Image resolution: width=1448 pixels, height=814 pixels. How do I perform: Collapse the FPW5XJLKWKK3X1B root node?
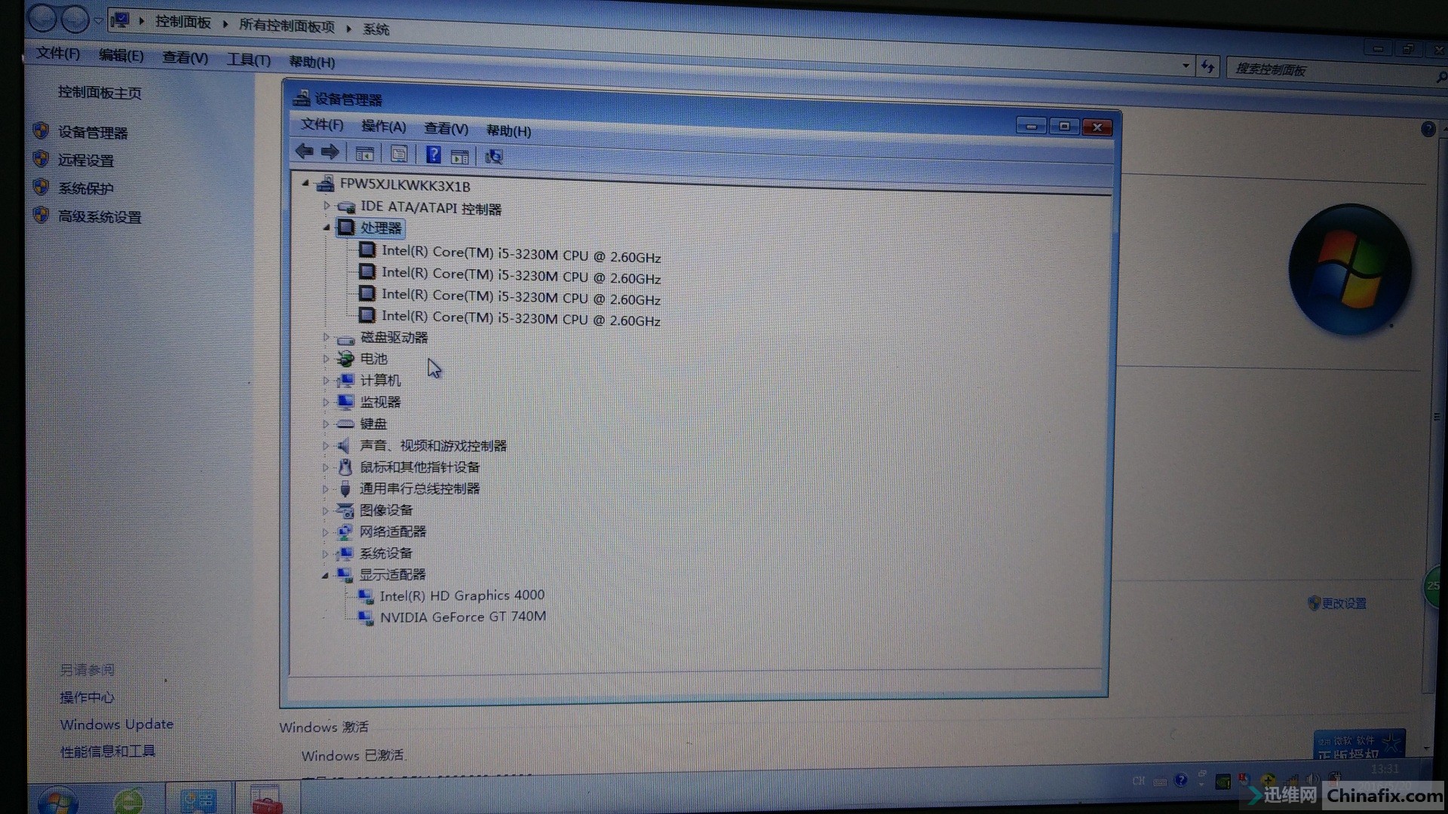coord(305,183)
